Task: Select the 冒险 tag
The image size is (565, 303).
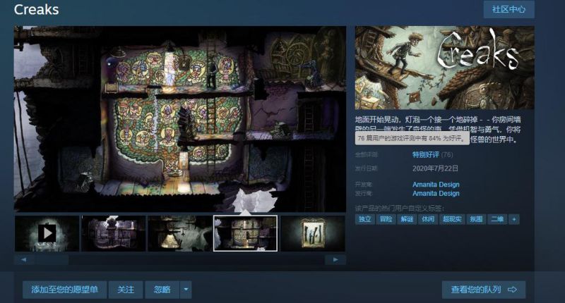Action: [386, 219]
